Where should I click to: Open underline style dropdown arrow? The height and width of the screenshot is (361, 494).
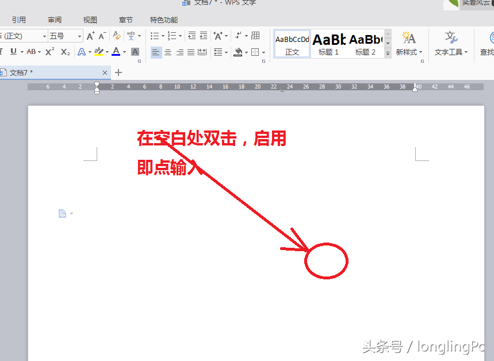coord(22,52)
